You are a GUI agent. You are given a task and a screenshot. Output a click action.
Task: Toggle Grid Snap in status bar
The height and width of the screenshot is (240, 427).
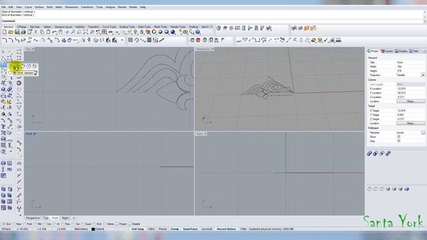pyautogui.click(x=137, y=229)
